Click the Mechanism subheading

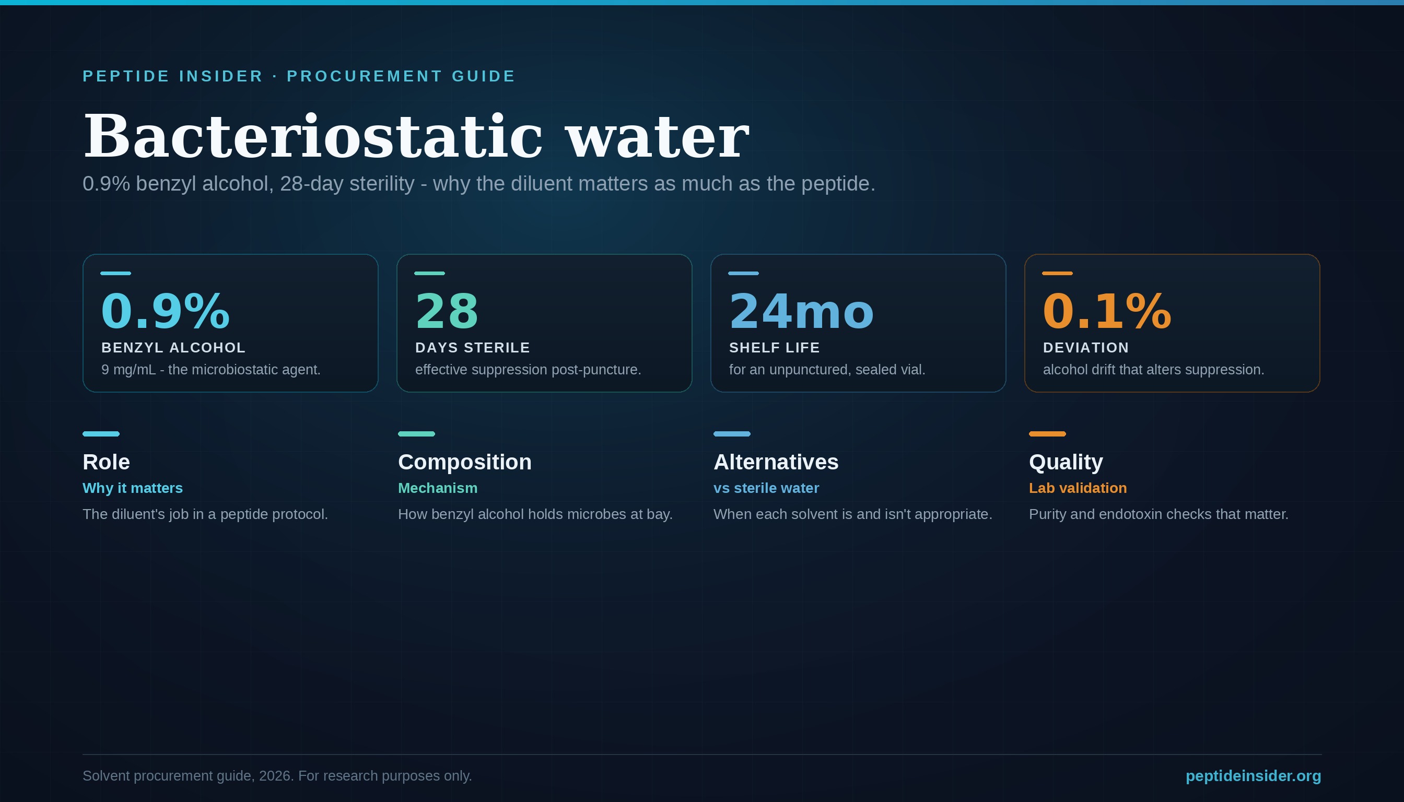pos(438,488)
